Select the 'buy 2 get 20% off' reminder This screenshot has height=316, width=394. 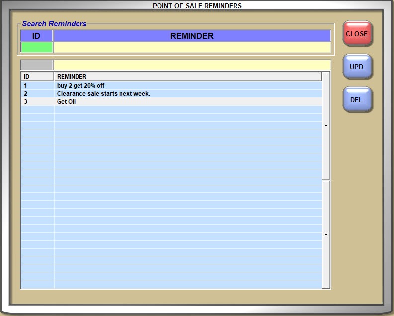(x=80, y=86)
